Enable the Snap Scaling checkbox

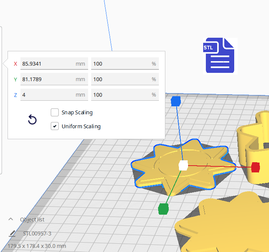(x=55, y=112)
